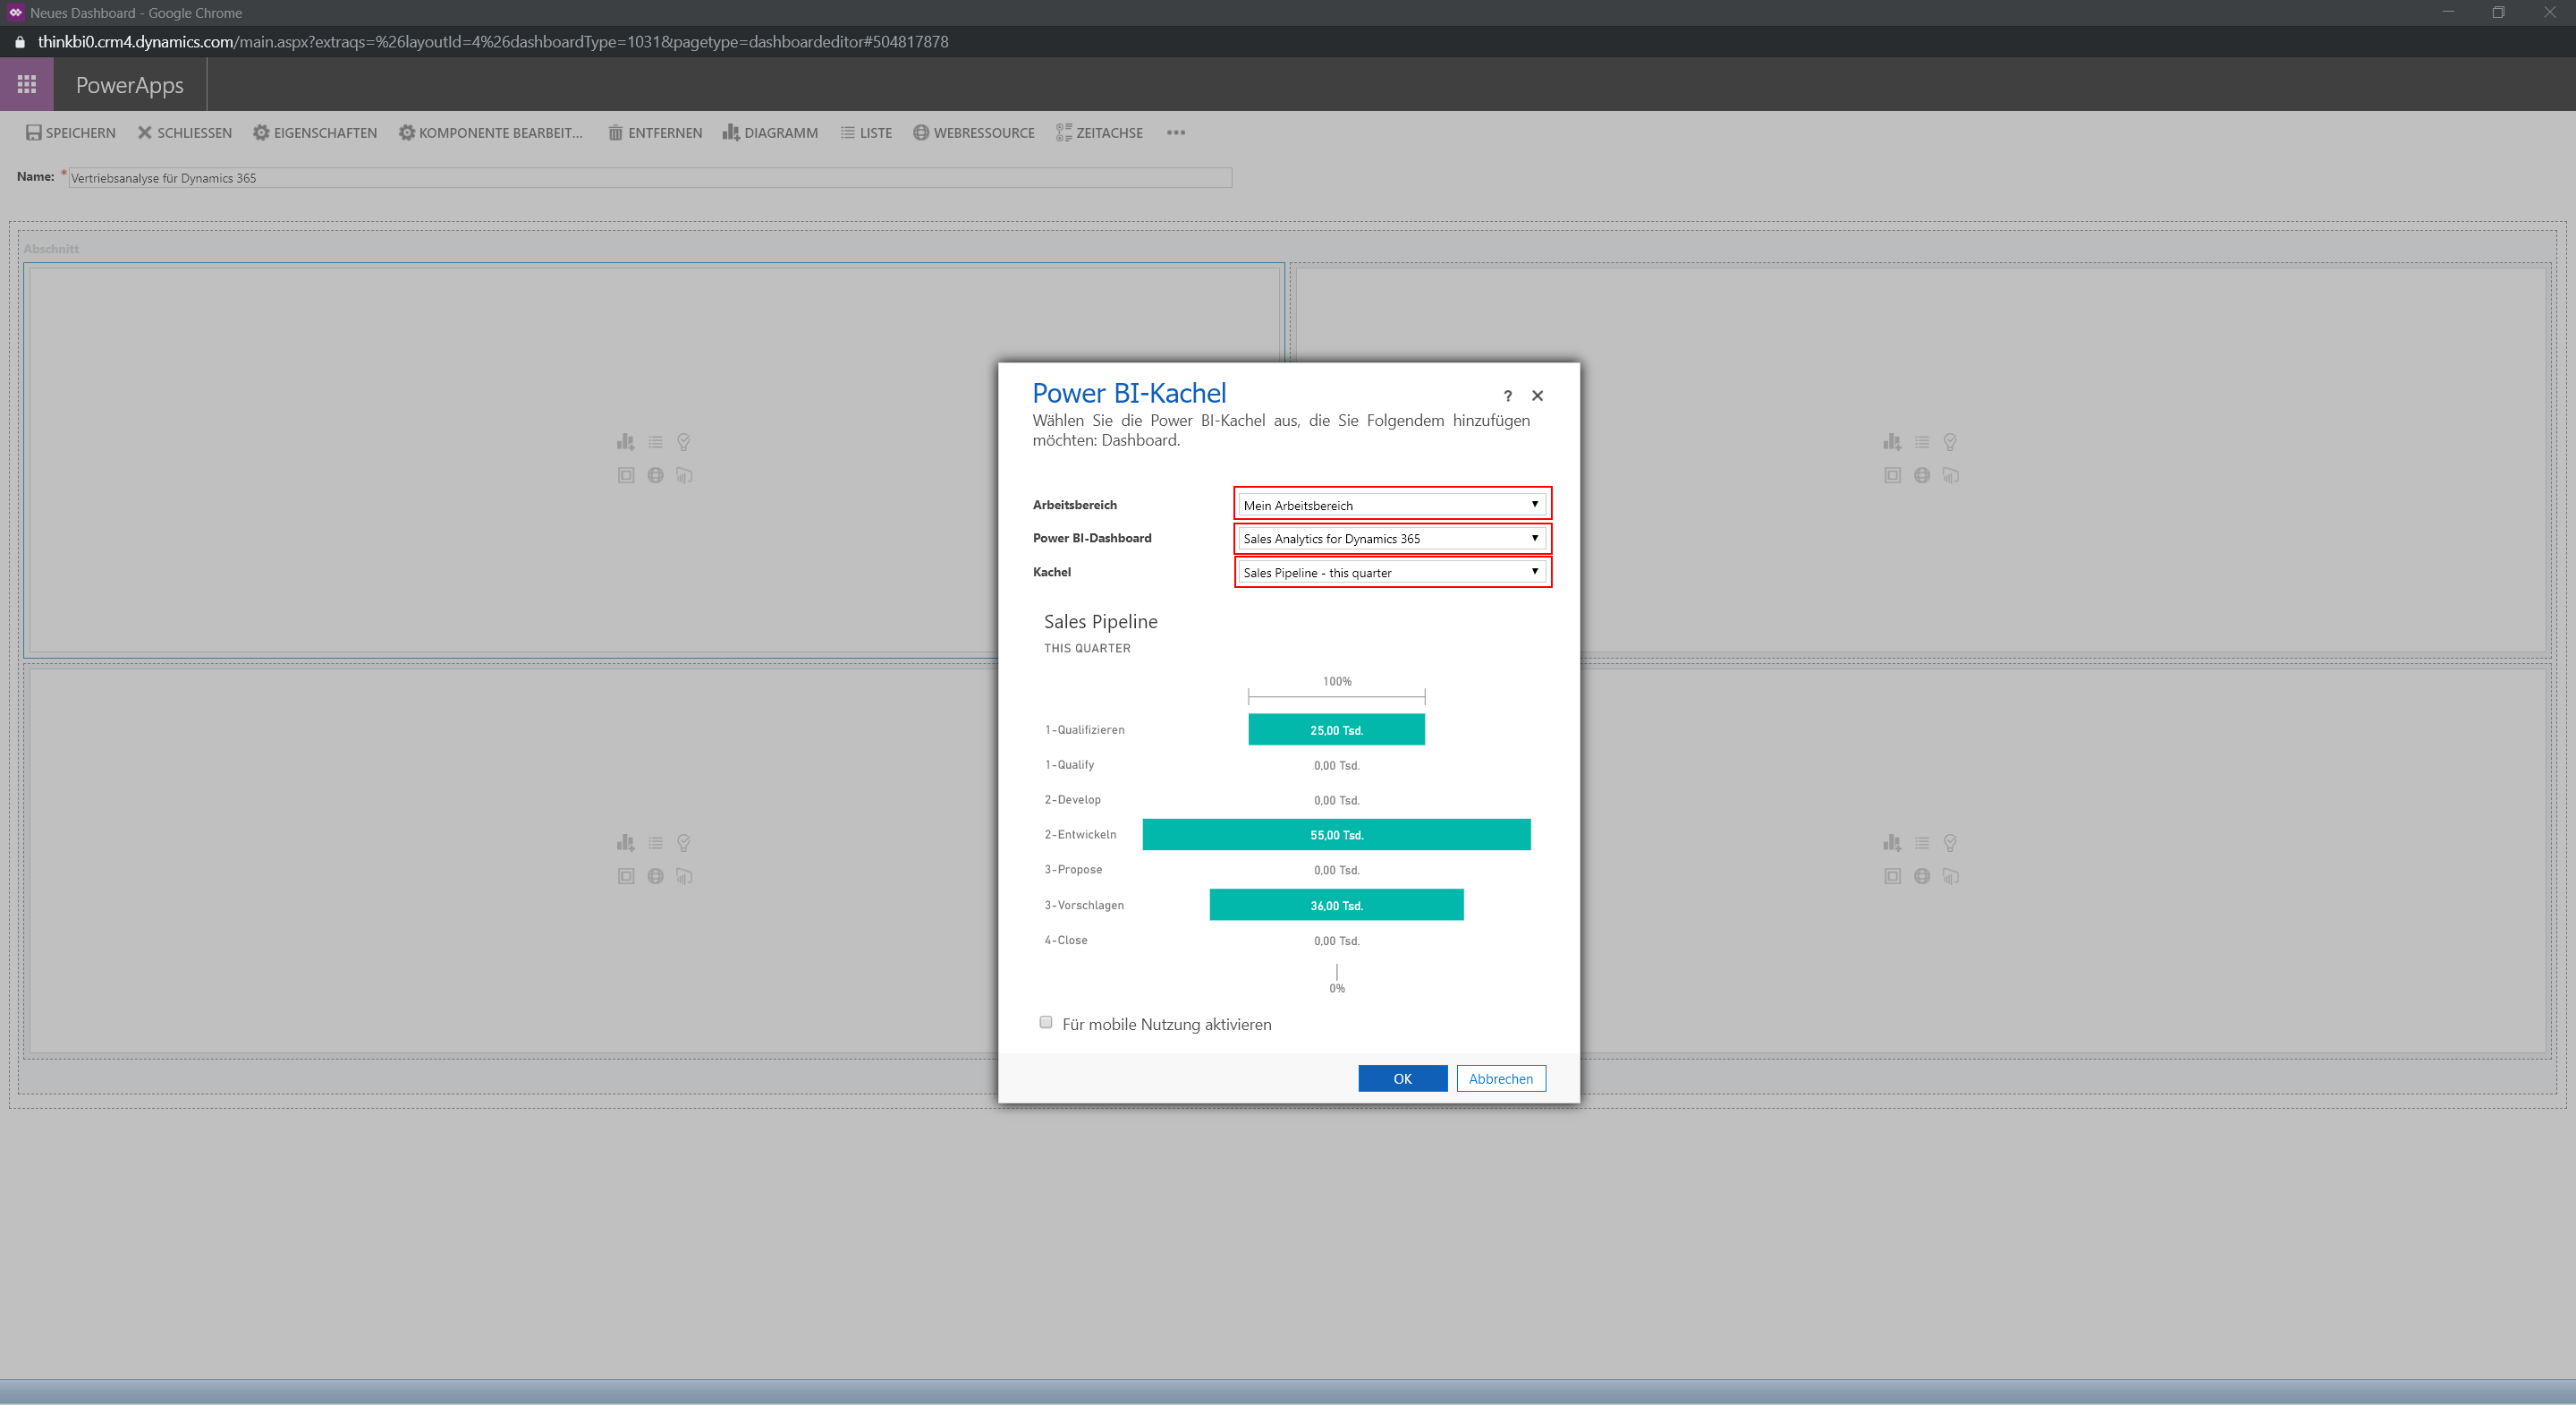Click ZEITACHSE in the toolbar
Screen dimensions: 2576x1405
[1100, 133]
